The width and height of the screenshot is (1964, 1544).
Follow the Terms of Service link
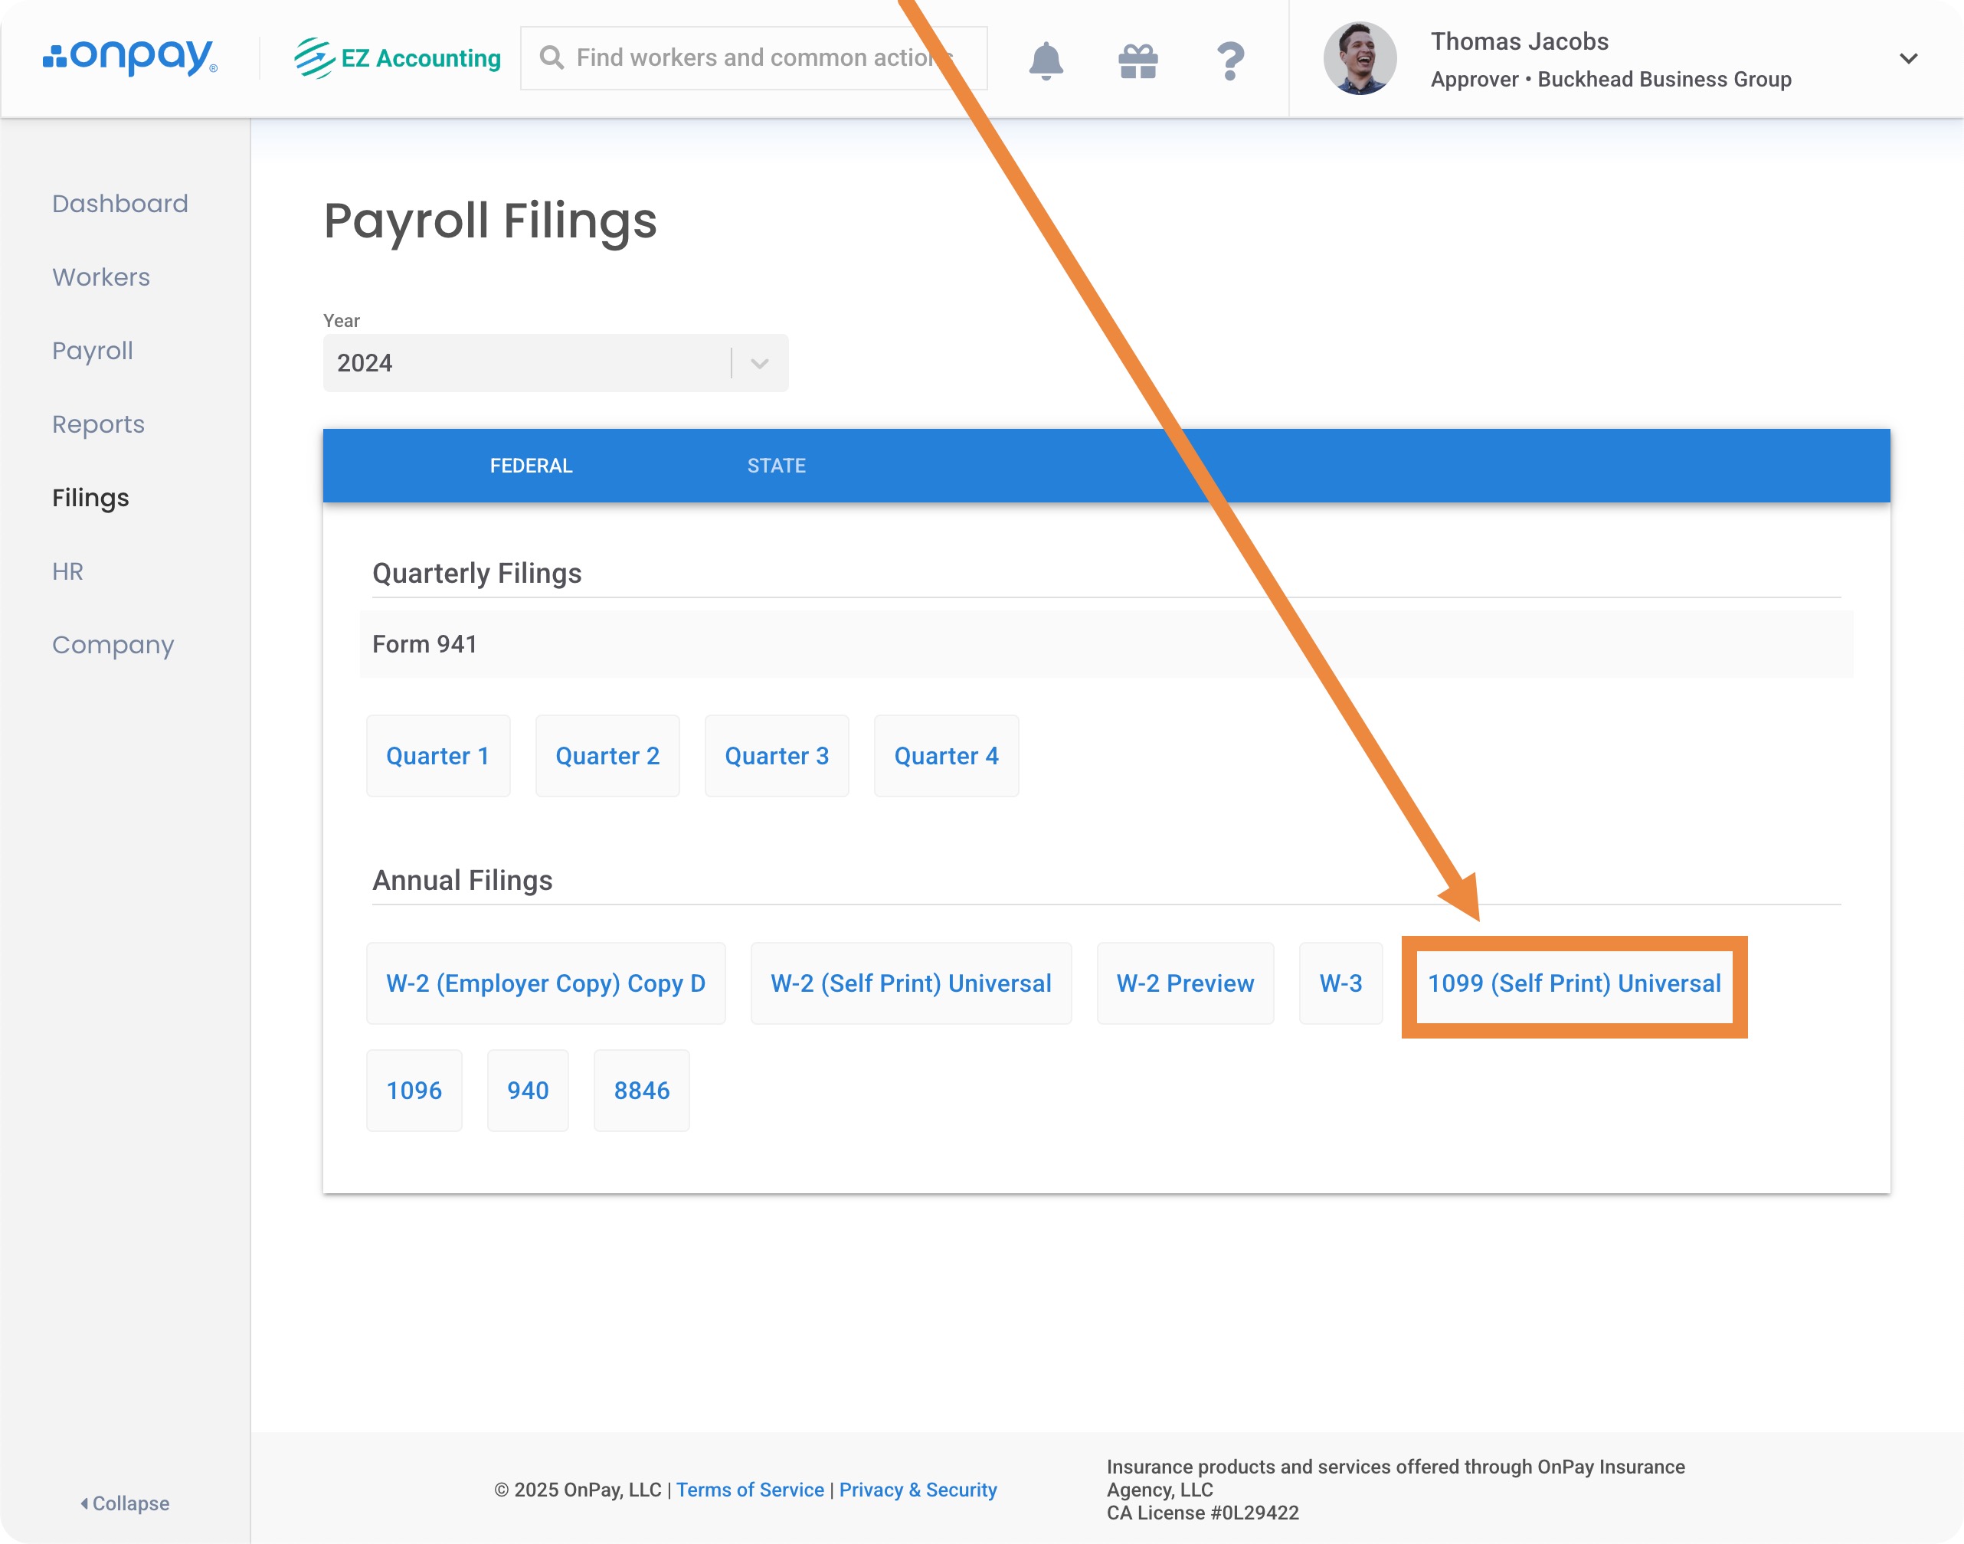pos(750,1489)
